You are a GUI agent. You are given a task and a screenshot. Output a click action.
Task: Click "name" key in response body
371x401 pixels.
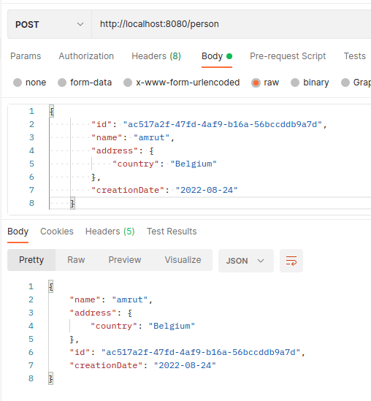pos(85,299)
